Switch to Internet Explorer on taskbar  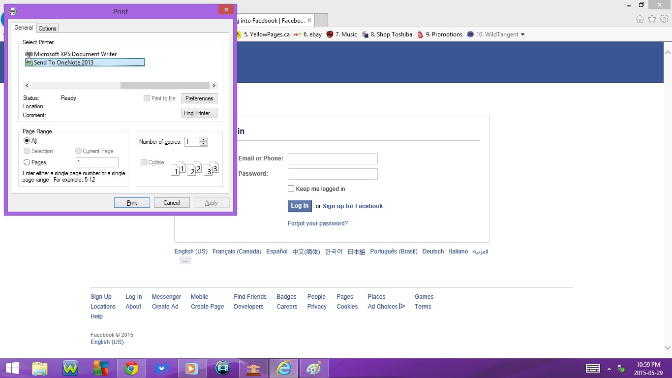click(x=284, y=368)
